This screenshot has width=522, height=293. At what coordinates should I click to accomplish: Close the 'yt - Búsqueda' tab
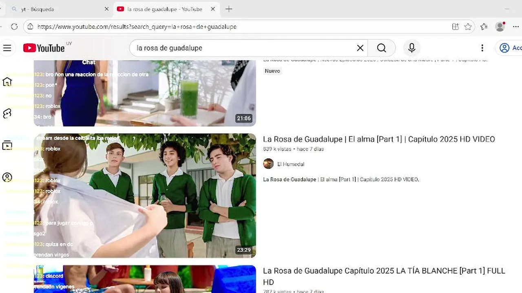click(106, 9)
